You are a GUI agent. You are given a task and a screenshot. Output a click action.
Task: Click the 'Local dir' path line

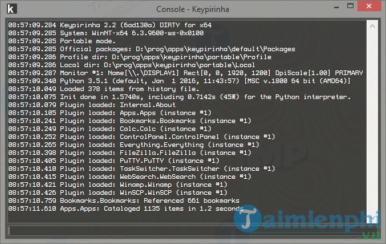(x=132, y=64)
